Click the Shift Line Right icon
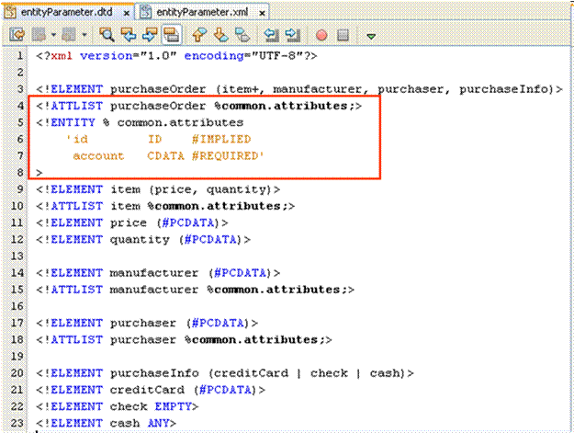This screenshot has height=433, width=574. (x=292, y=35)
